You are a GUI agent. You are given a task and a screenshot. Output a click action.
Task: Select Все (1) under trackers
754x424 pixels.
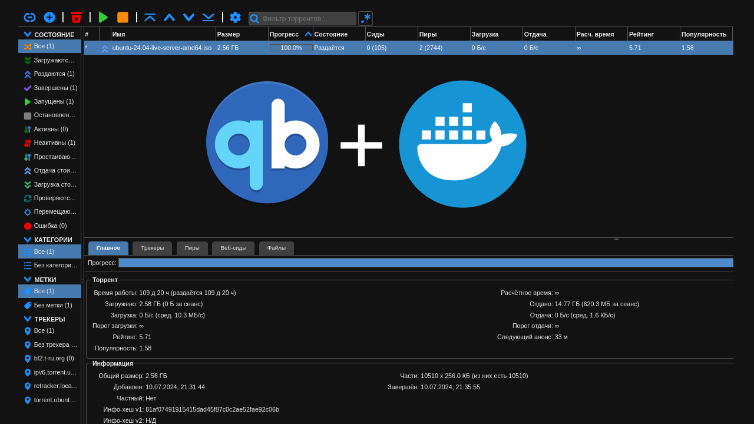(49, 330)
